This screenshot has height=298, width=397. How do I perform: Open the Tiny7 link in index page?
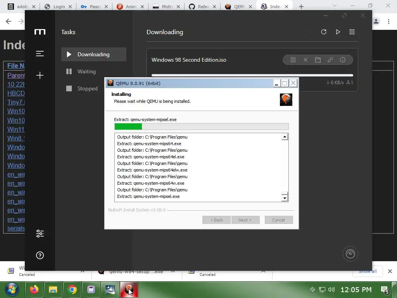(16, 102)
